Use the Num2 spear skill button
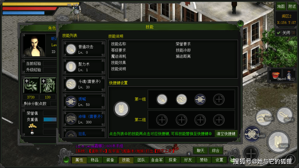This screenshot has width=299, height=168. (264, 118)
